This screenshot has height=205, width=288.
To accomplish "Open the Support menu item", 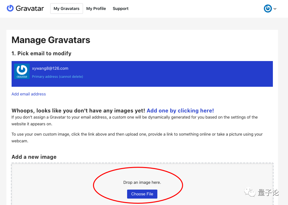I will (x=120, y=9).
